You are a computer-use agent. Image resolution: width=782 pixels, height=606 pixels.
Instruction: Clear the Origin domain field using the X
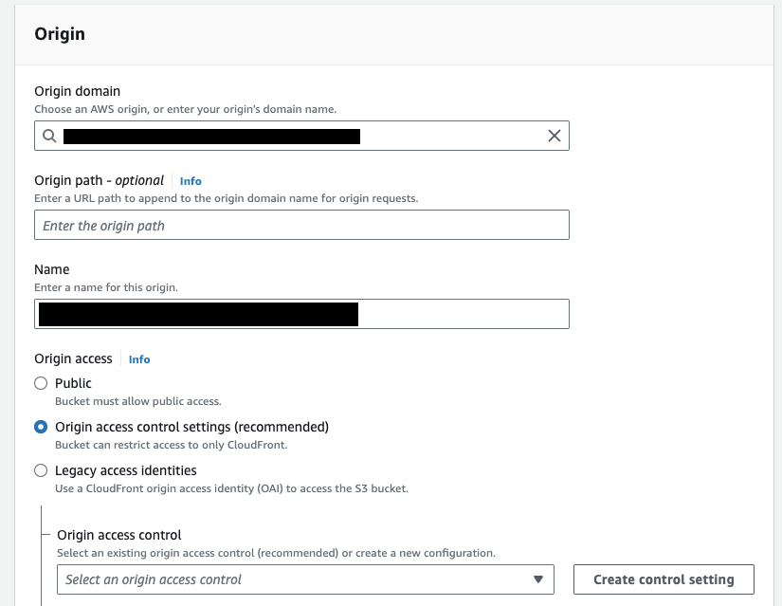[553, 136]
